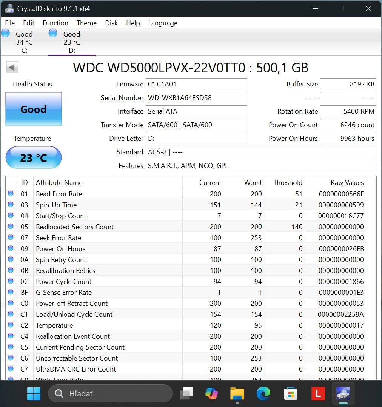Click status dot for Reallocation Event Count
This screenshot has height=407, width=382.
point(11,336)
